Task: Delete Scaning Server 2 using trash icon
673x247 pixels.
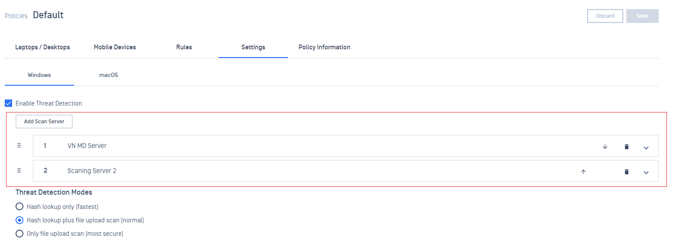Action: (626, 172)
